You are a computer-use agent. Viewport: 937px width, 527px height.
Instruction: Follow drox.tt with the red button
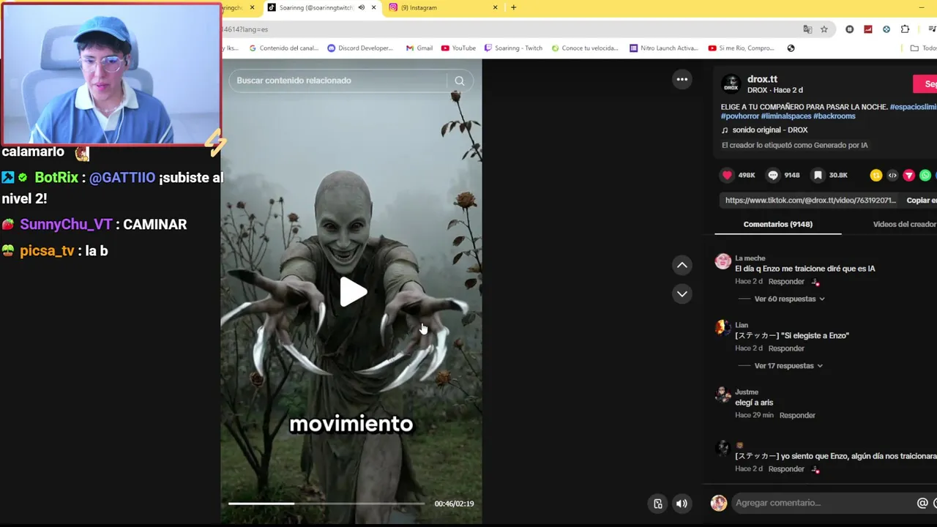925,84
